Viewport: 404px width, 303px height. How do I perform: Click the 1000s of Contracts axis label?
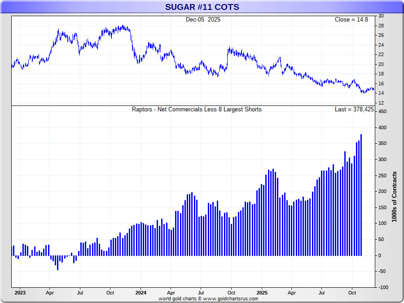[x=395, y=196]
